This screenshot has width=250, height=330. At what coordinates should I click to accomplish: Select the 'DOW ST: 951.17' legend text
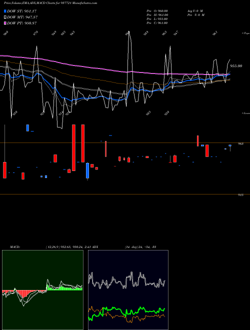tap(22, 11)
